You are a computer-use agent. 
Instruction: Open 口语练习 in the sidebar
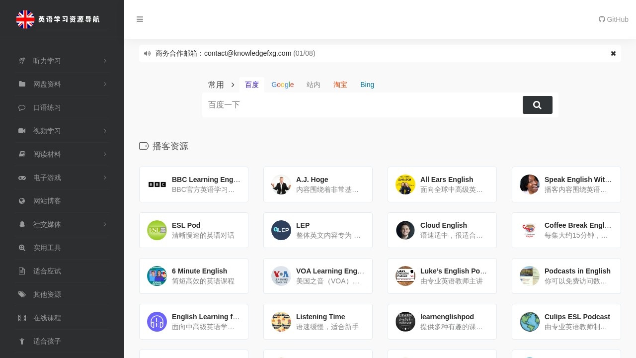click(x=47, y=107)
